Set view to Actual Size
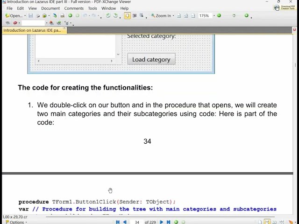The image size is (299, 224). click(179, 15)
